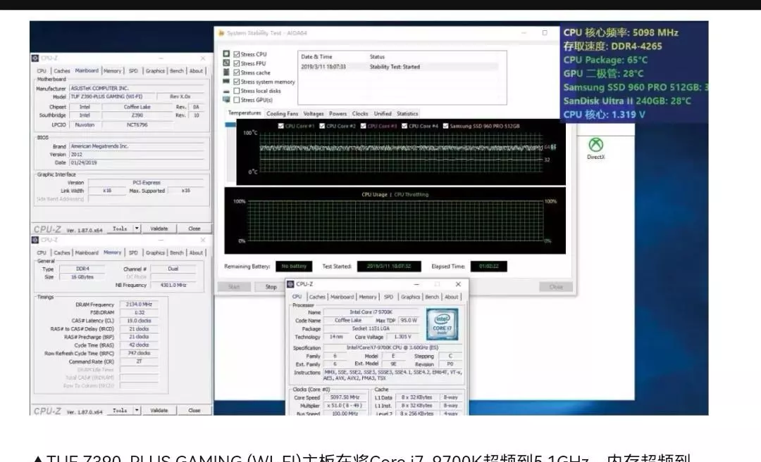Click CPU-Z title icon of Mainboard window
The width and height of the screenshot is (761, 462).
tap(35, 58)
